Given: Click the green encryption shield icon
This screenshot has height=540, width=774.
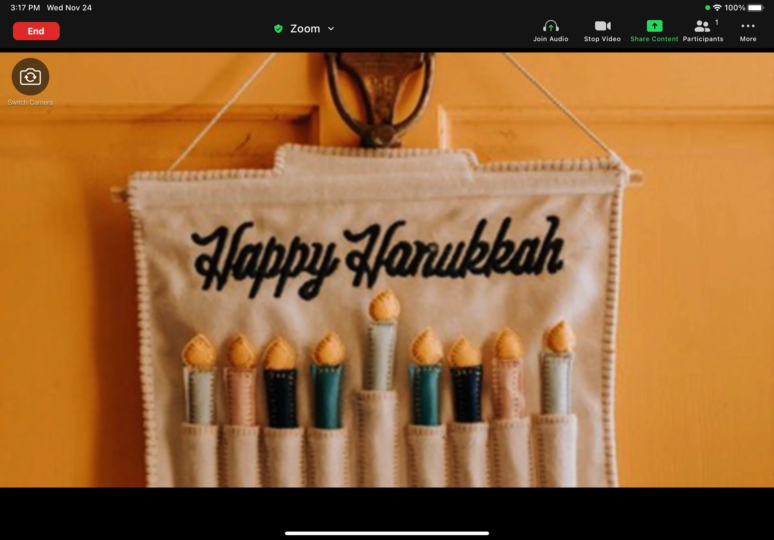Looking at the screenshot, I should (x=278, y=28).
